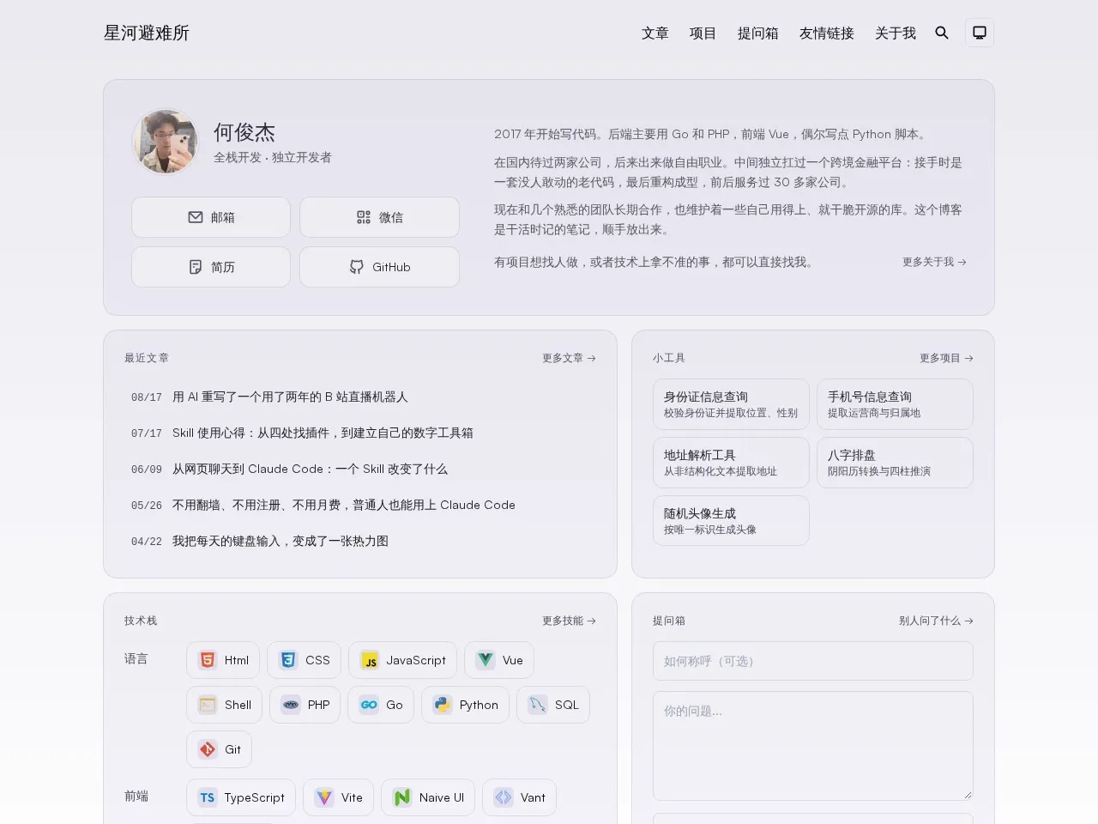Image resolution: width=1098 pixels, height=824 pixels.
Task: Select the TypeScript skill chip
Action: [241, 797]
